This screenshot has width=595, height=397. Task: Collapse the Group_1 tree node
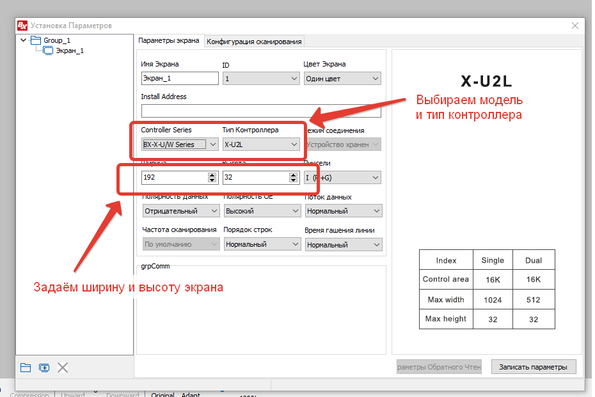click(x=24, y=40)
